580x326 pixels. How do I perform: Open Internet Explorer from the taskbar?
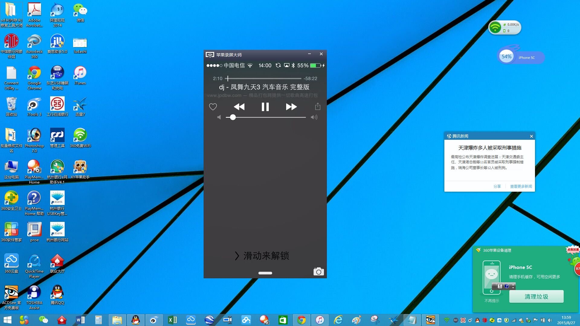(x=338, y=320)
